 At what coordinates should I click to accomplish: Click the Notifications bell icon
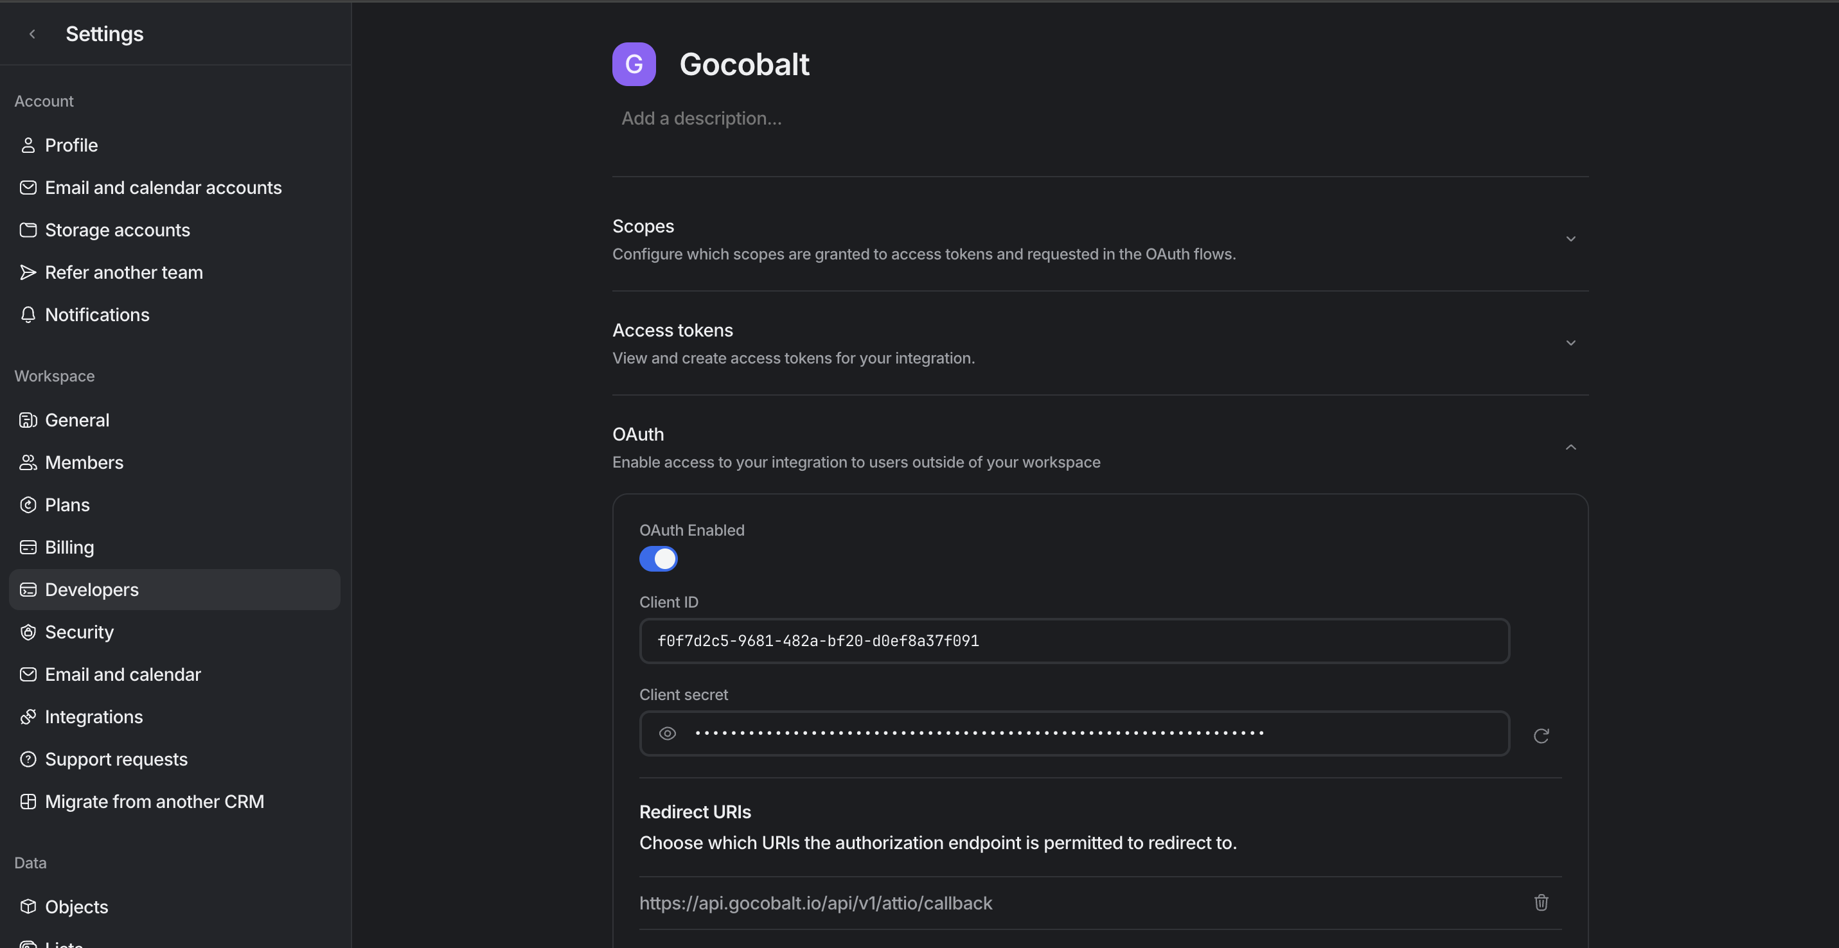point(28,315)
